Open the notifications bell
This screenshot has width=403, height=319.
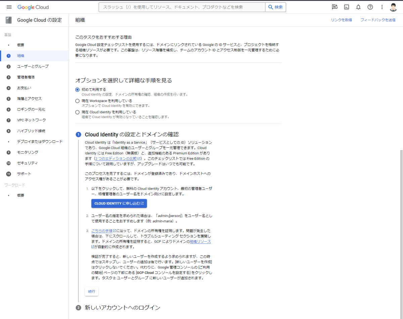[x=358, y=7]
